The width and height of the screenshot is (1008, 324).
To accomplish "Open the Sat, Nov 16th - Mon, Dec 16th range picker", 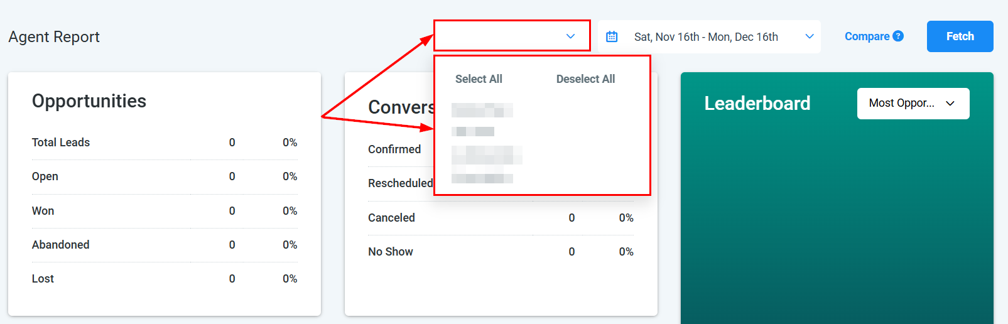I will tap(706, 37).
